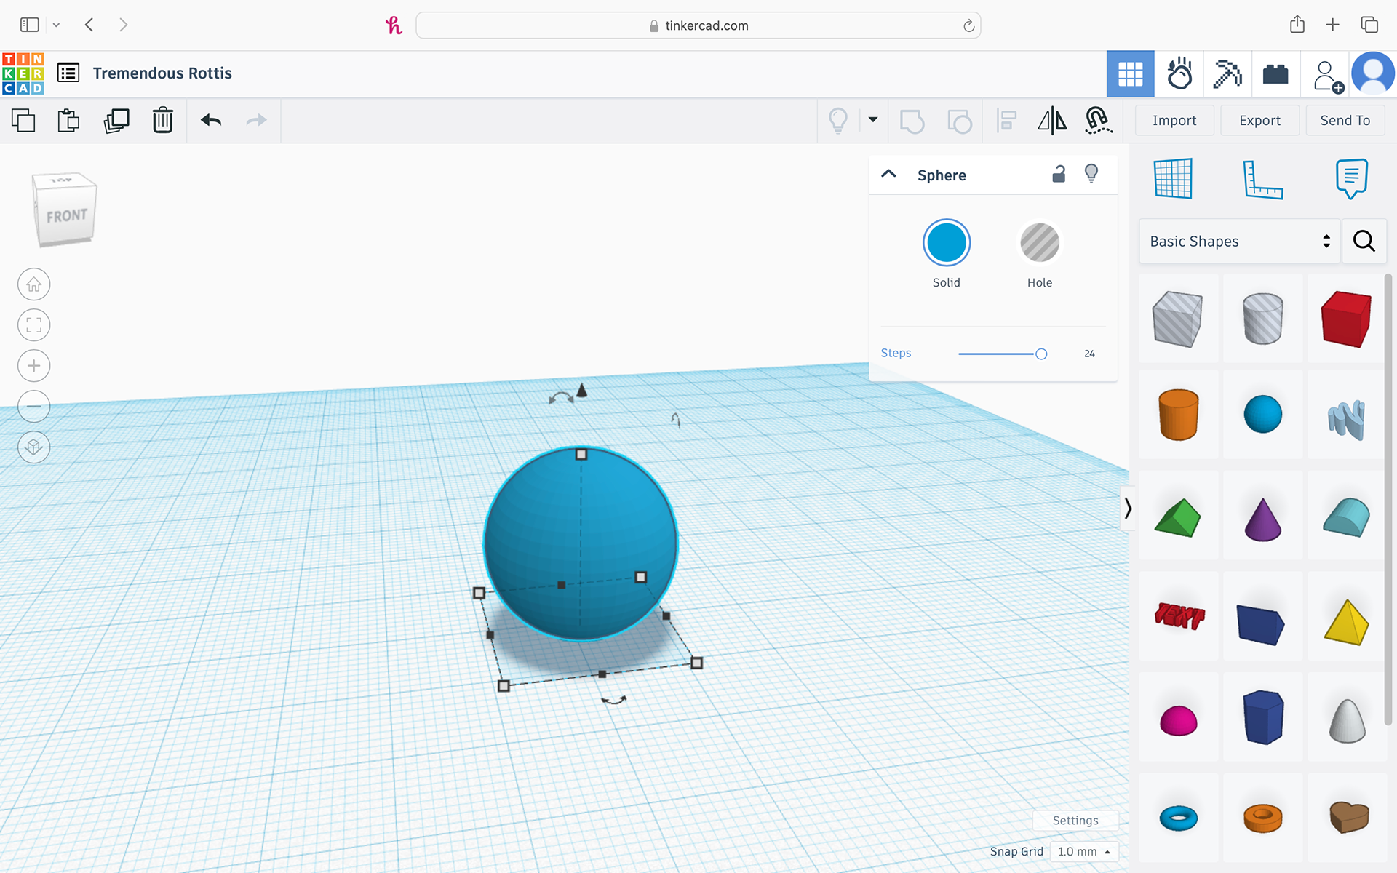
Task: Click the Paste clipboard icon
Action: coord(68,120)
